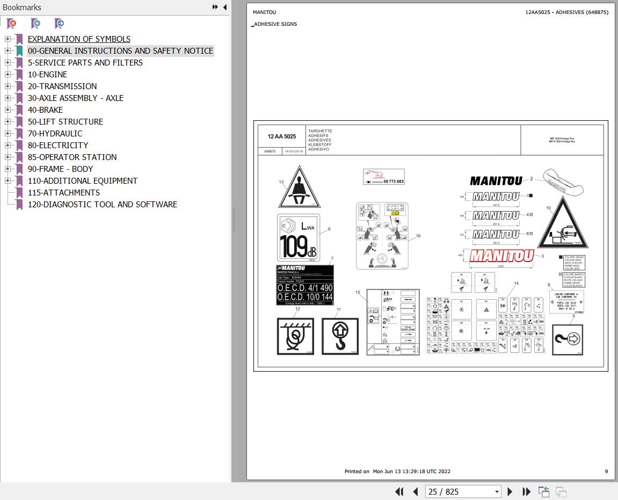
Task: Click the bookmark icon beside 120-DIAGNOSTIC TOOL AND SOFTWARE
Action: point(19,205)
